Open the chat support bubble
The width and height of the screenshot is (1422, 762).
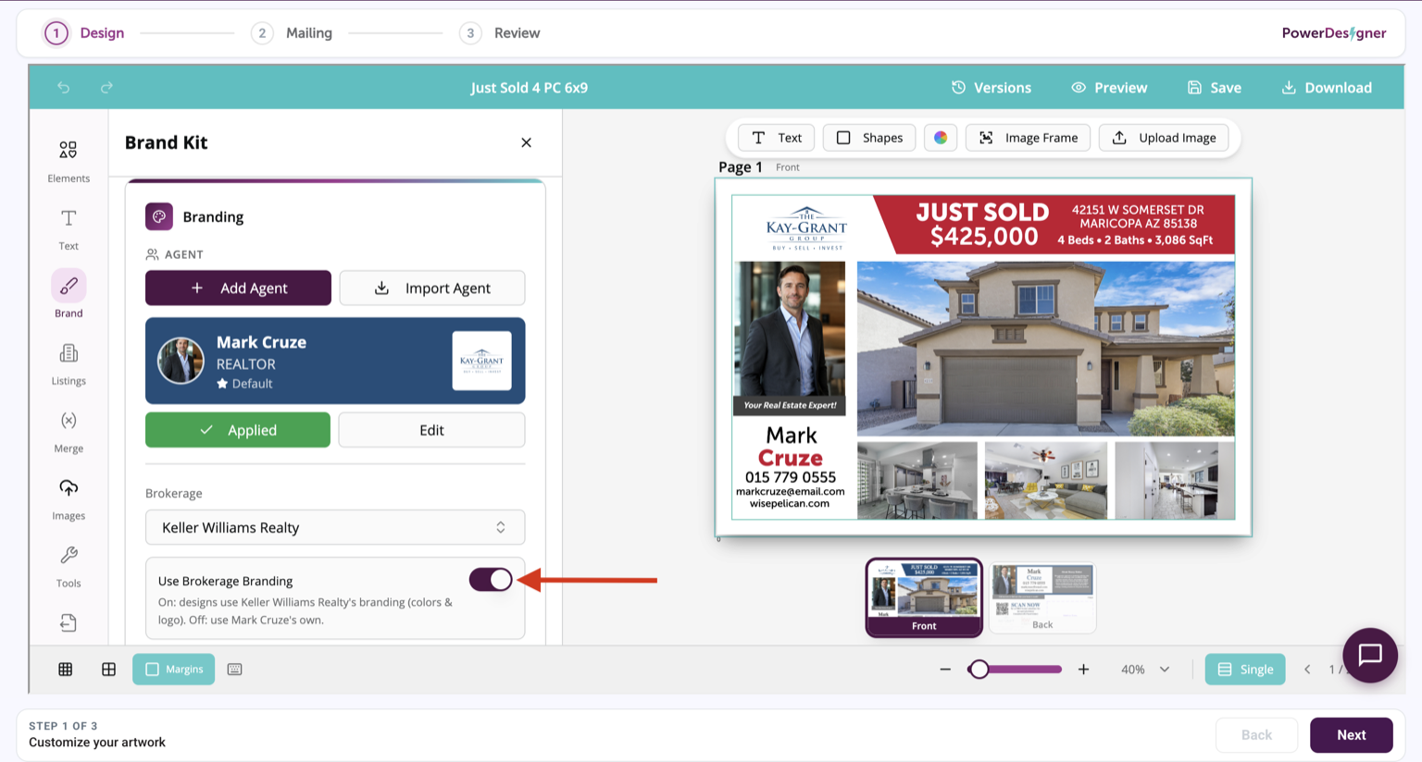(x=1370, y=655)
